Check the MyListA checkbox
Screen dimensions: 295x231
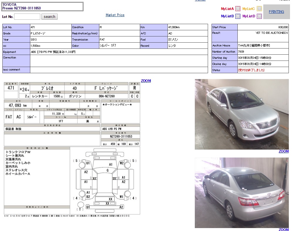pos(238,9)
